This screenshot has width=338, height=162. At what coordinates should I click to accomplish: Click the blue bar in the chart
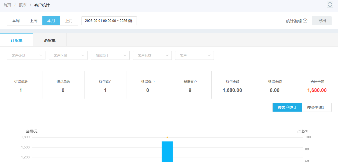coord(167,151)
